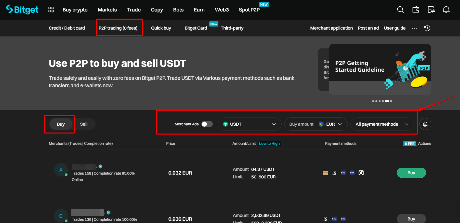Open the P2P Getting Started Guideline banner

pos(380,69)
